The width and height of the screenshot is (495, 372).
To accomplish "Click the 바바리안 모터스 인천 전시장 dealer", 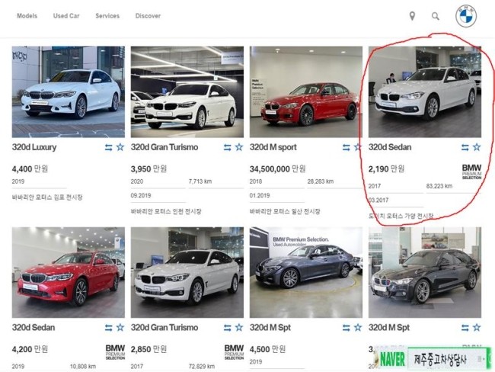I will [x=166, y=211].
